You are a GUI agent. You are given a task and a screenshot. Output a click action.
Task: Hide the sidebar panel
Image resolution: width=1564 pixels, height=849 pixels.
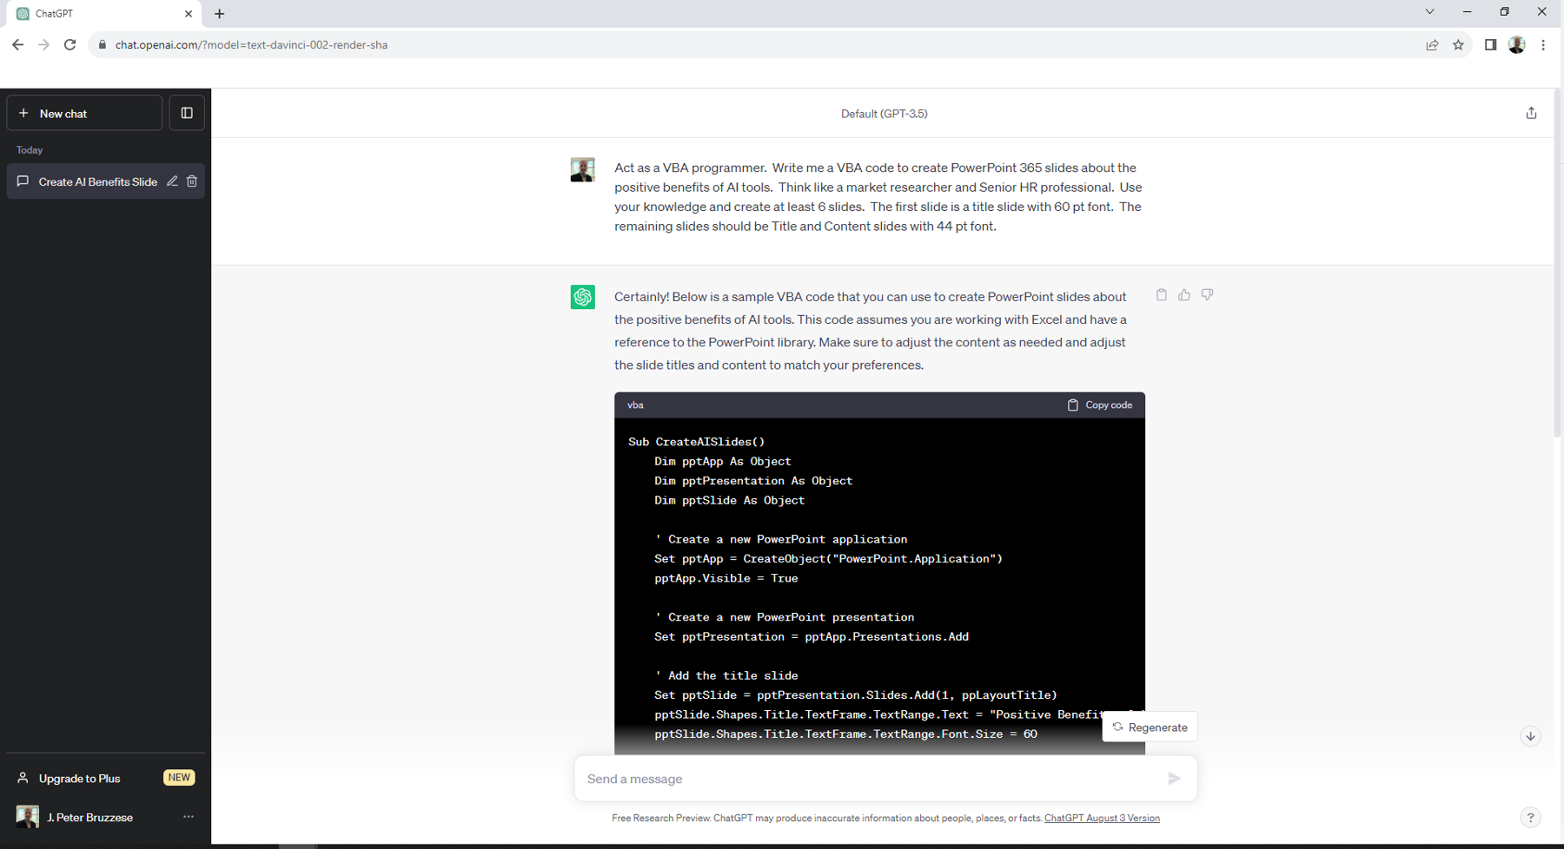tap(187, 114)
